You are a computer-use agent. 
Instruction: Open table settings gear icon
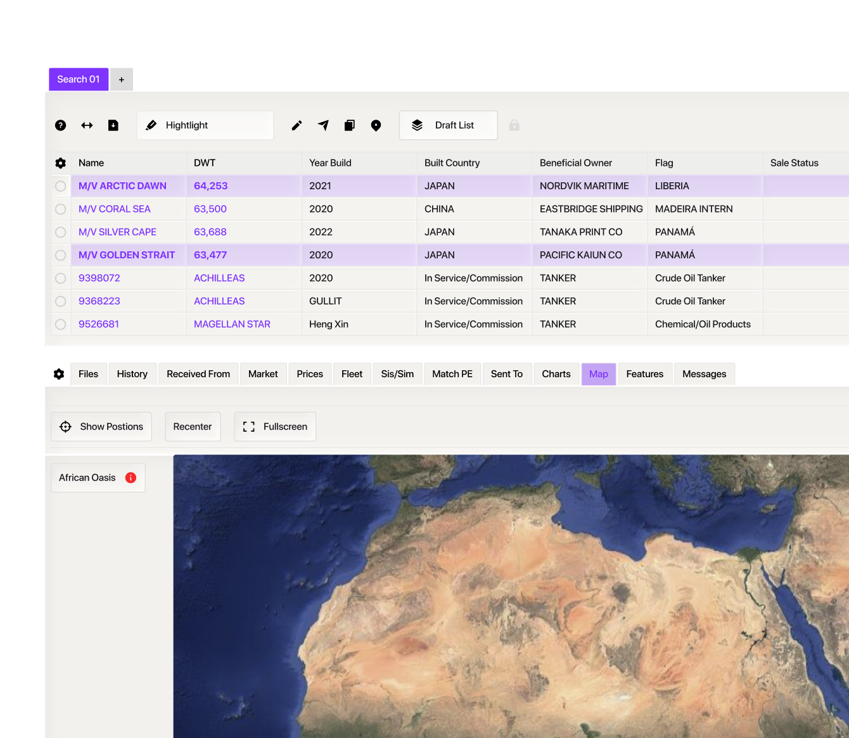click(x=61, y=163)
